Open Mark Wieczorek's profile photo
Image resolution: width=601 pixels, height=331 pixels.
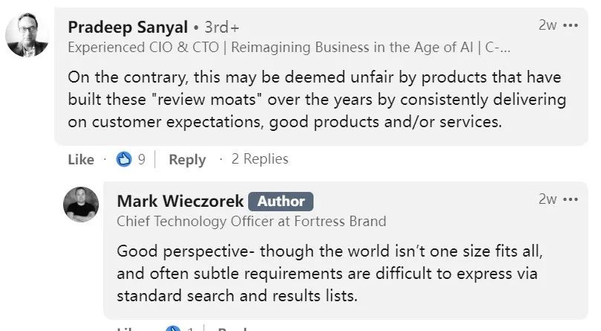pyautogui.click(x=81, y=205)
